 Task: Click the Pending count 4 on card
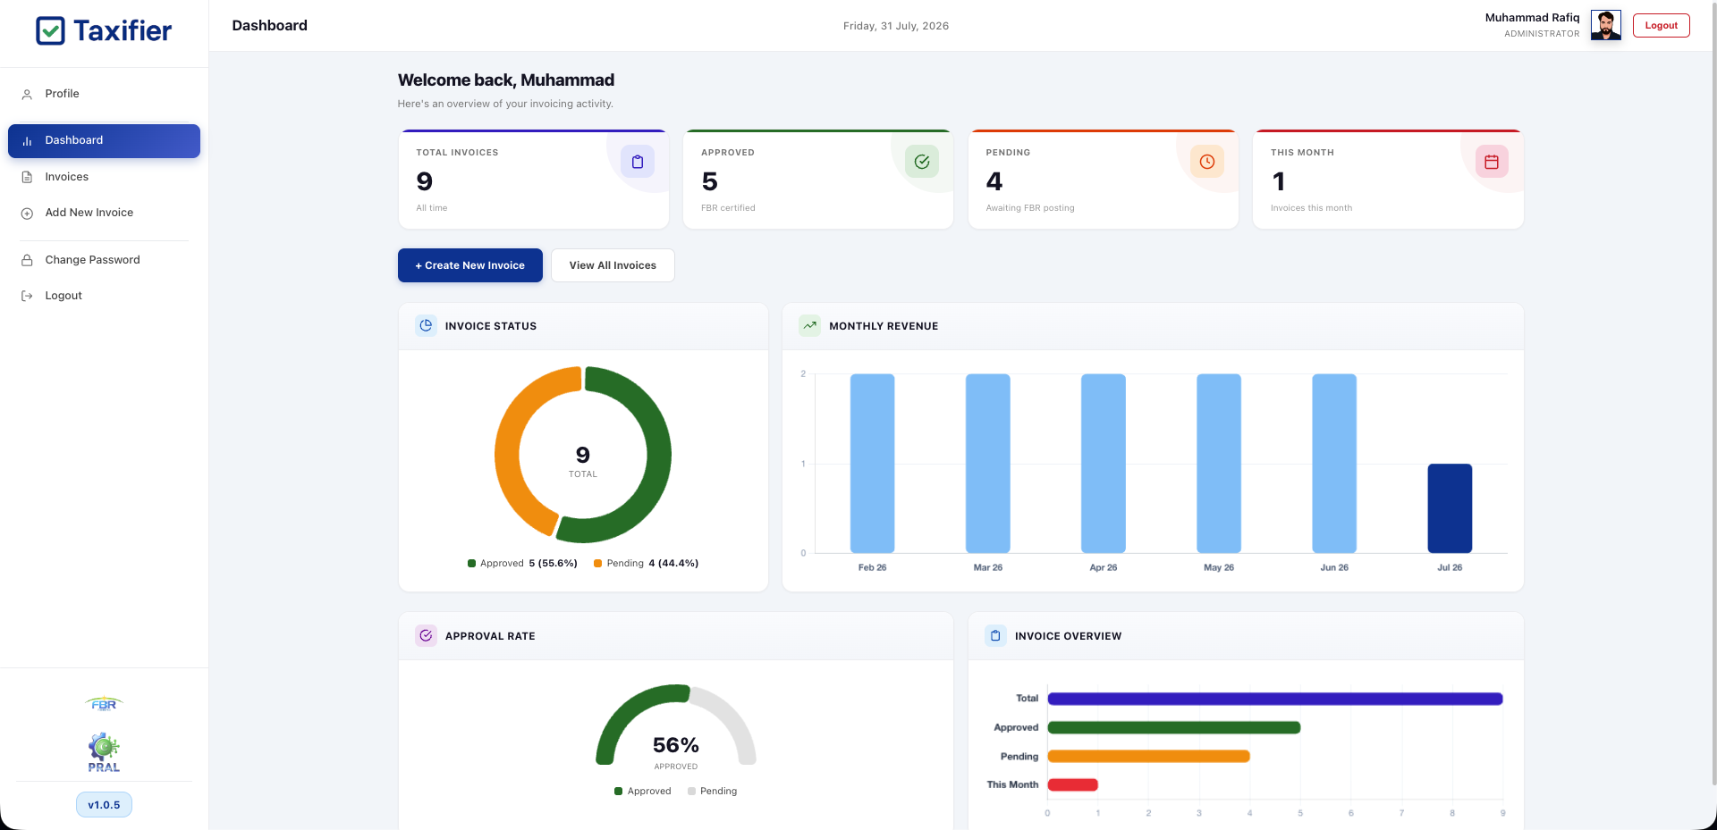(x=994, y=181)
